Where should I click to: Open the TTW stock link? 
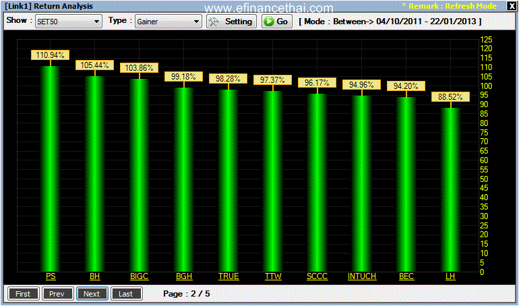point(273,276)
